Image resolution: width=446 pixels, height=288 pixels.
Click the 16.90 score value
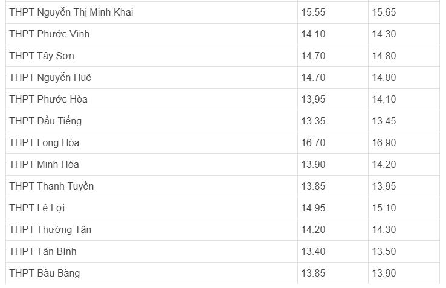coord(384,142)
